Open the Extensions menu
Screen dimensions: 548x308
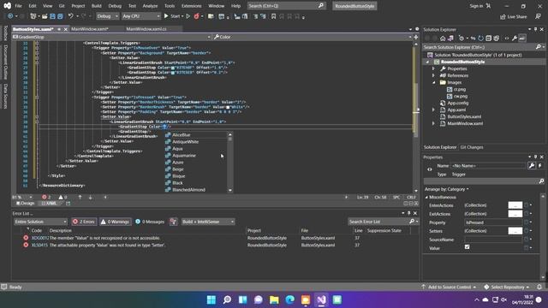click(x=192, y=6)
